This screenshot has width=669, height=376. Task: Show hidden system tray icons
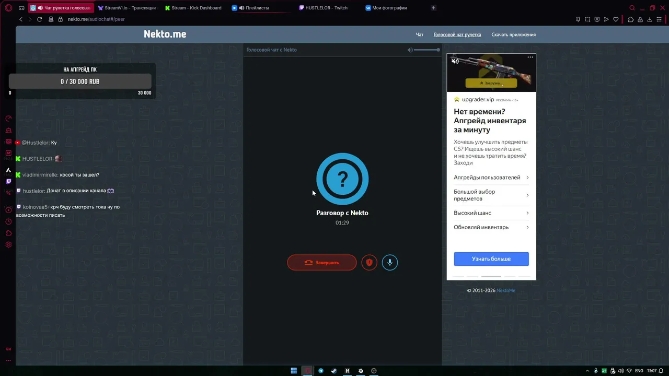(587, 371)
